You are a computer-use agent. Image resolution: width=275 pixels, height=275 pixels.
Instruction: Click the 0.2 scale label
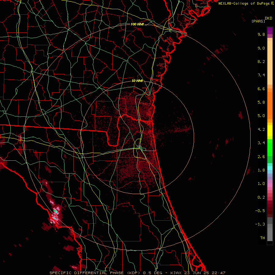point(261,197)
